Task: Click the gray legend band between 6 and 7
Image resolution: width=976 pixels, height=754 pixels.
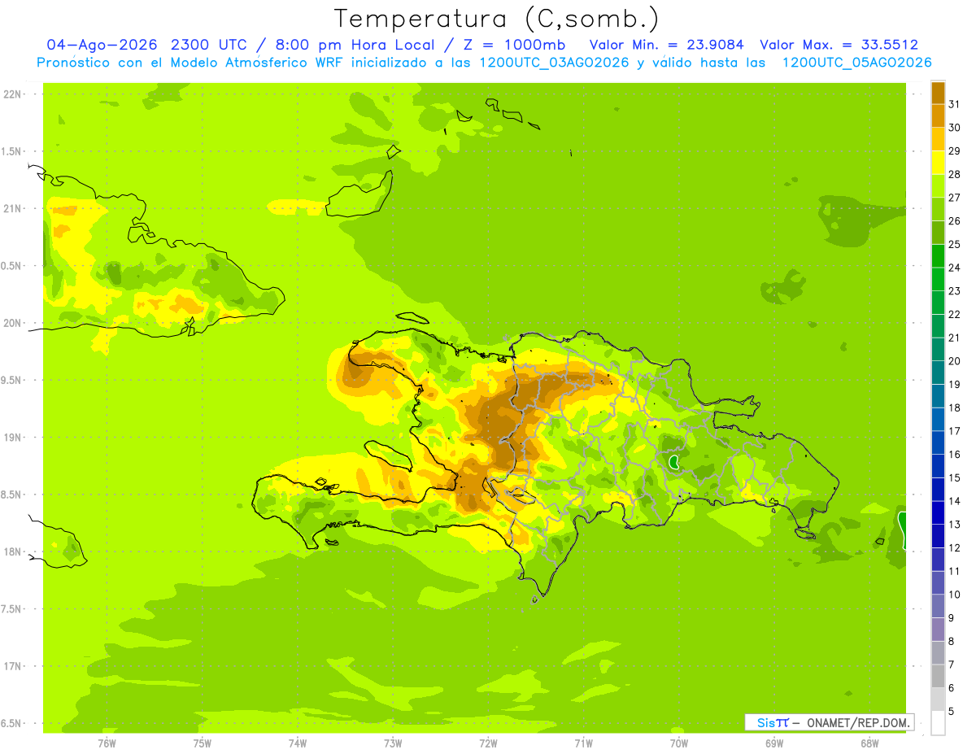Action: point(938,676)
